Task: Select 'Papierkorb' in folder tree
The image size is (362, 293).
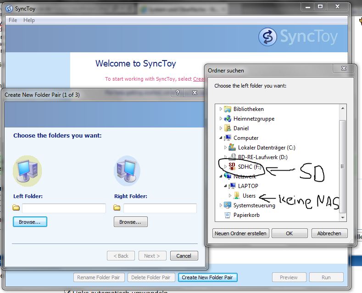Action: (x=246, y=215)
